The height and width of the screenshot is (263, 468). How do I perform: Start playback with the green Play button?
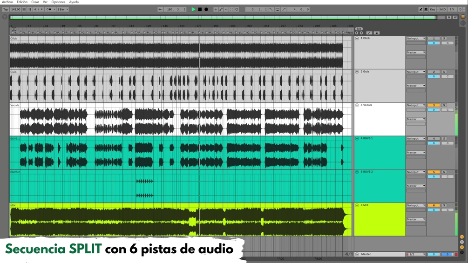pos(193,9)
